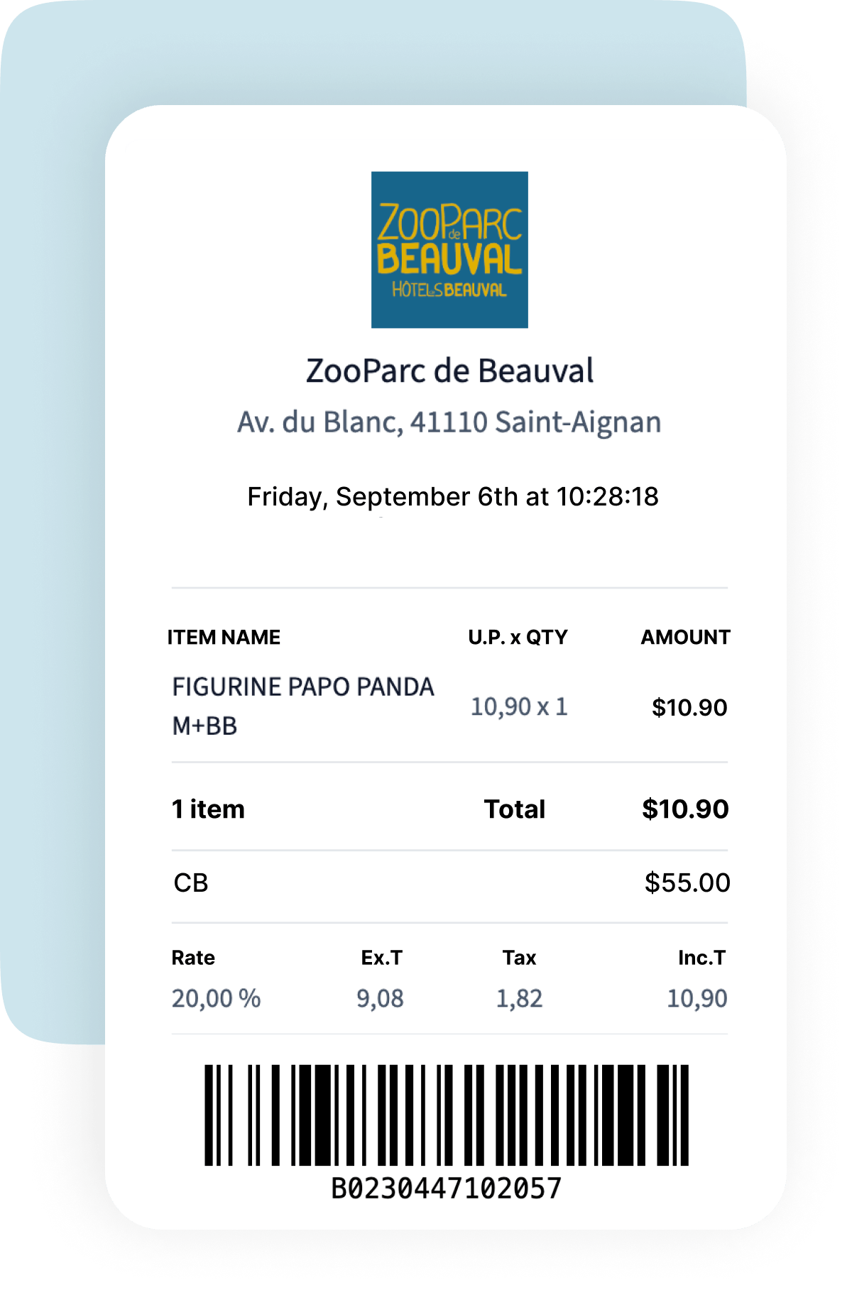852x1295 pixels.
Task: Click the Ex.T value 9,08
Action: point(380,999)
